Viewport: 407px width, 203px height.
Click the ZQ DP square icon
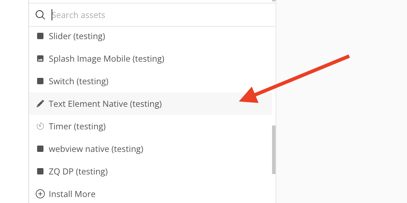pos(40,171)
